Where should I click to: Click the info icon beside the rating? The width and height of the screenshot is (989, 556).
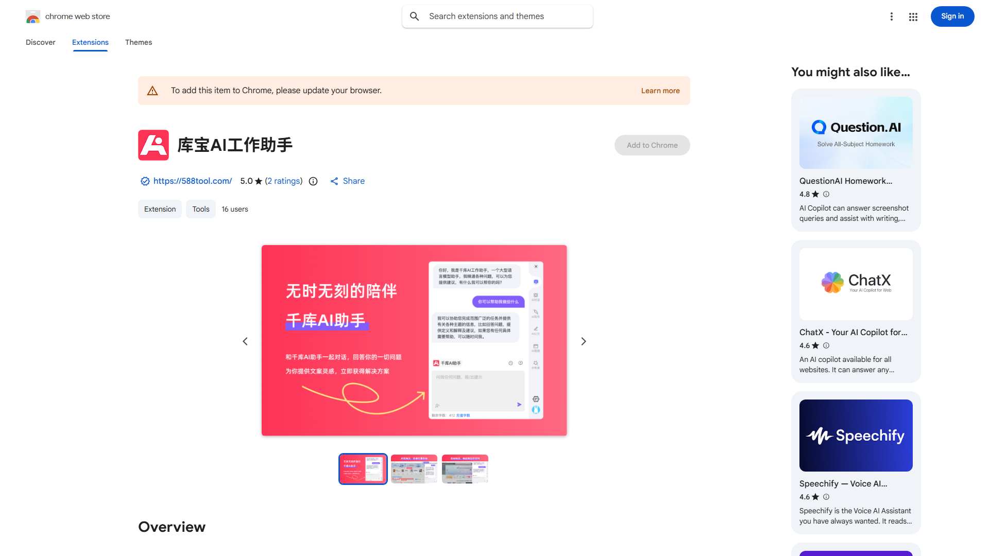313,181
